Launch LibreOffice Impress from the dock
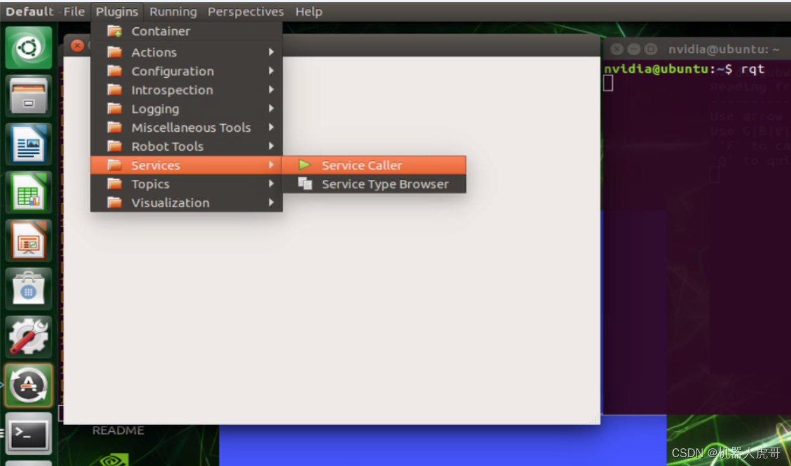The width and height of the screenshot is (791, 466). pos(28,240)
